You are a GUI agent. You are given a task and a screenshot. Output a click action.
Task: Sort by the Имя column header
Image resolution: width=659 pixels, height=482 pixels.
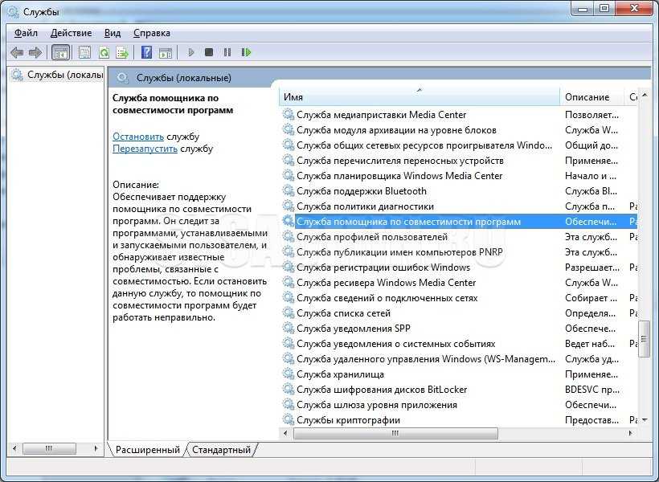(x=420, y=97)
